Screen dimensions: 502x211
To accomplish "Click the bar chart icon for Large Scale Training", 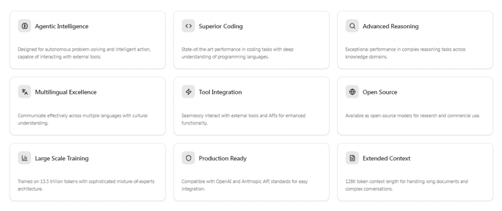I will point(25,158).
